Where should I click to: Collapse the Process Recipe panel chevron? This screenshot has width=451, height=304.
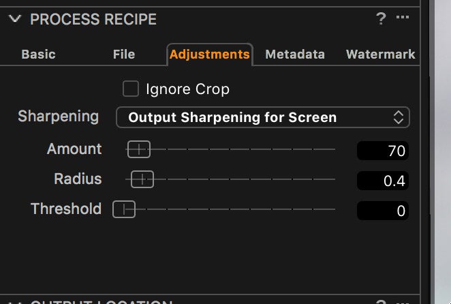(x=15, y=19)
